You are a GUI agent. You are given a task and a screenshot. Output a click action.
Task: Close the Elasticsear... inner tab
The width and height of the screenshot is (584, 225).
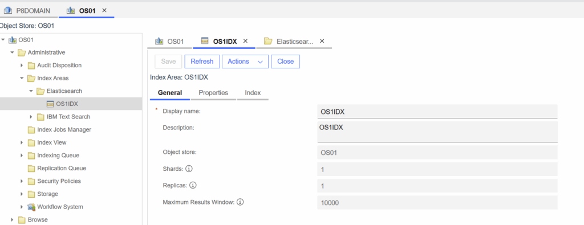click(322, 41)
